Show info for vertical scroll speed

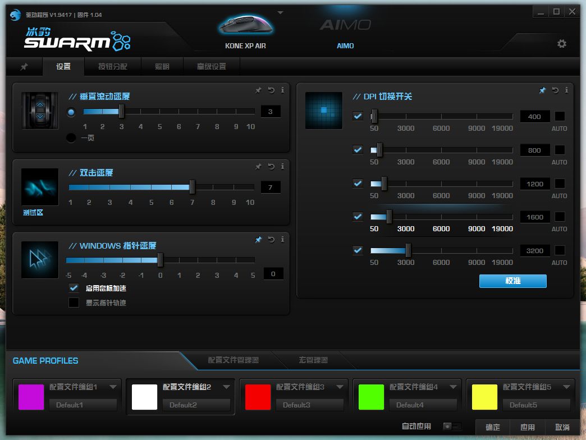click(x=282, y=90)
